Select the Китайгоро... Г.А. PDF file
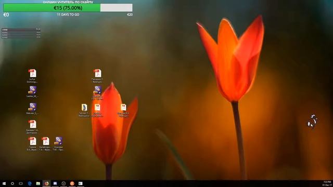The height and width of the screenshot is (187, 333). 45,144
